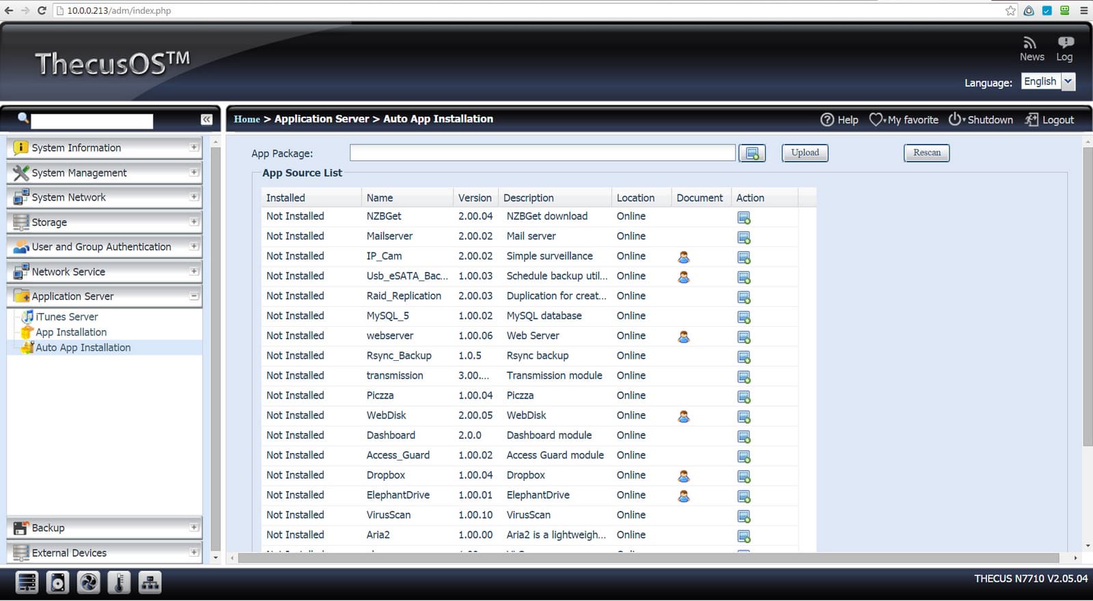The image size is (1093, 601).
Task: Bookmark this page with the star icon
Action: tap(1011, 10)
